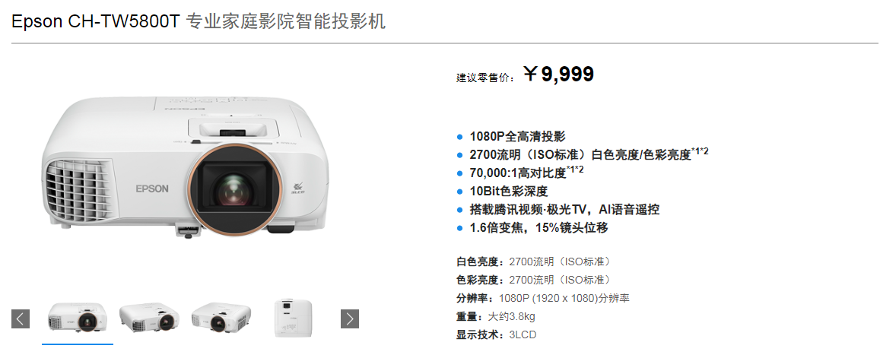
Task: Click the 10Bit色彩深度 feature line
Action: click(x=509, y=192)
